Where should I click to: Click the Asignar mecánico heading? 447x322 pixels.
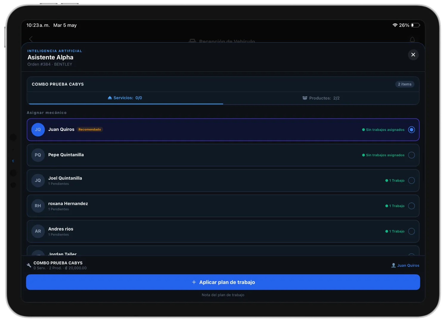(x=47, y=112)
